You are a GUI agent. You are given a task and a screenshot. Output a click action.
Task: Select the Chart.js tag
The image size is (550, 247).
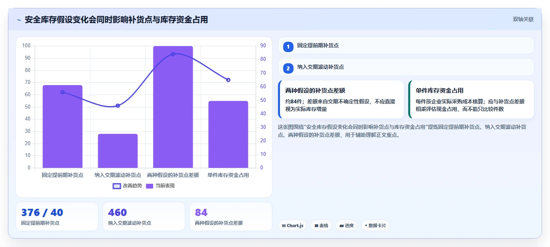coord(293,226)
